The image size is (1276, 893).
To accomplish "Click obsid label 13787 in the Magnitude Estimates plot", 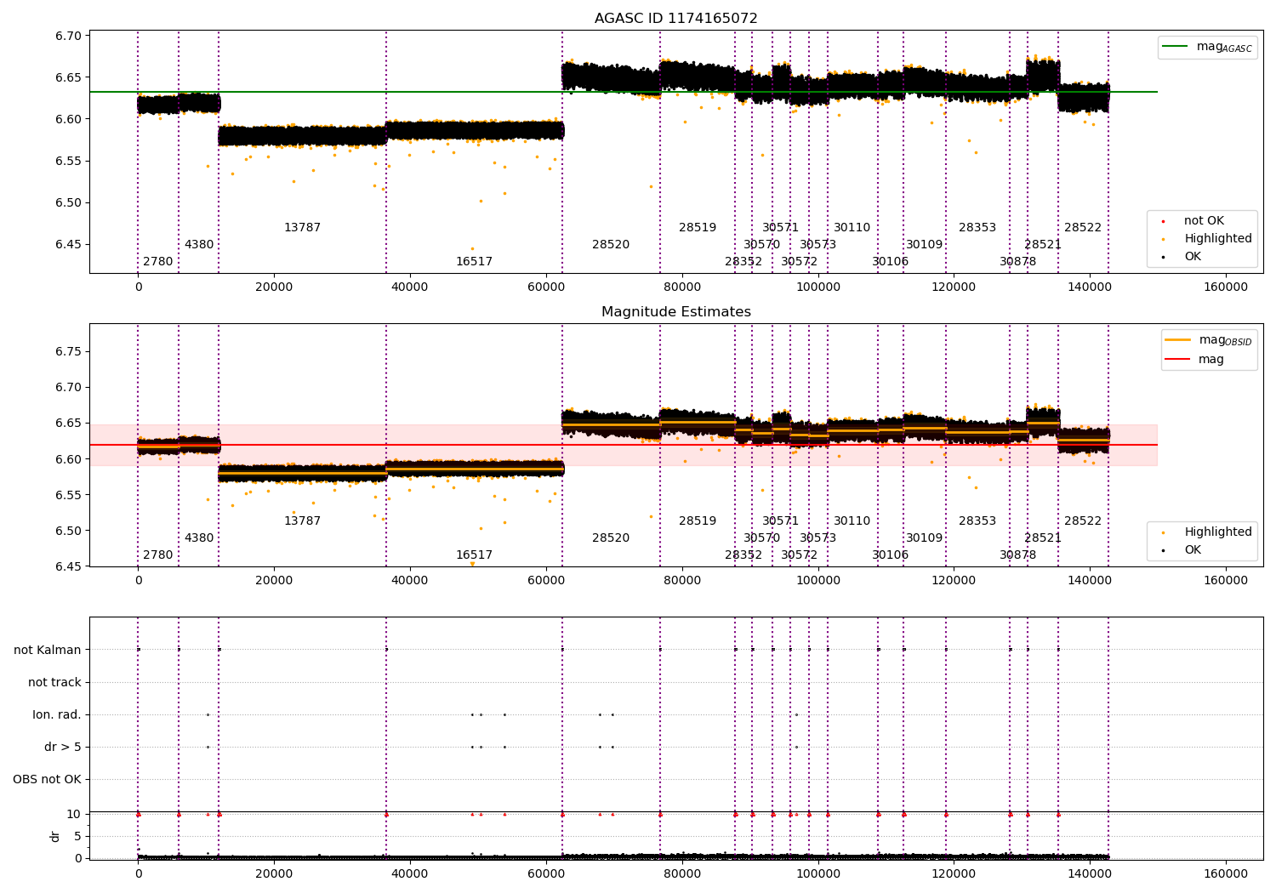I will 302,521.
